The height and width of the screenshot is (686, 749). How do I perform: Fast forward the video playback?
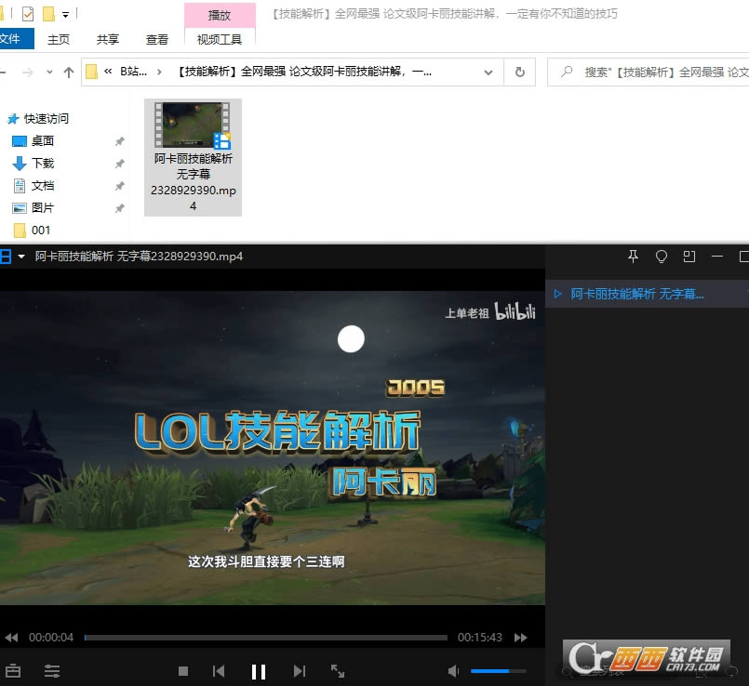pos(521,638)
